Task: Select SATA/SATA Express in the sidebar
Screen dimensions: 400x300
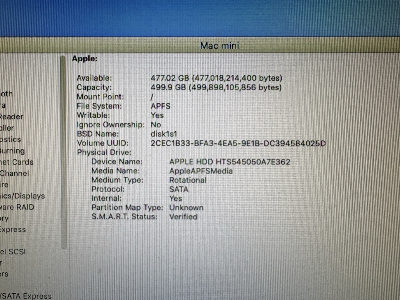Action: [x=26, y=296]
